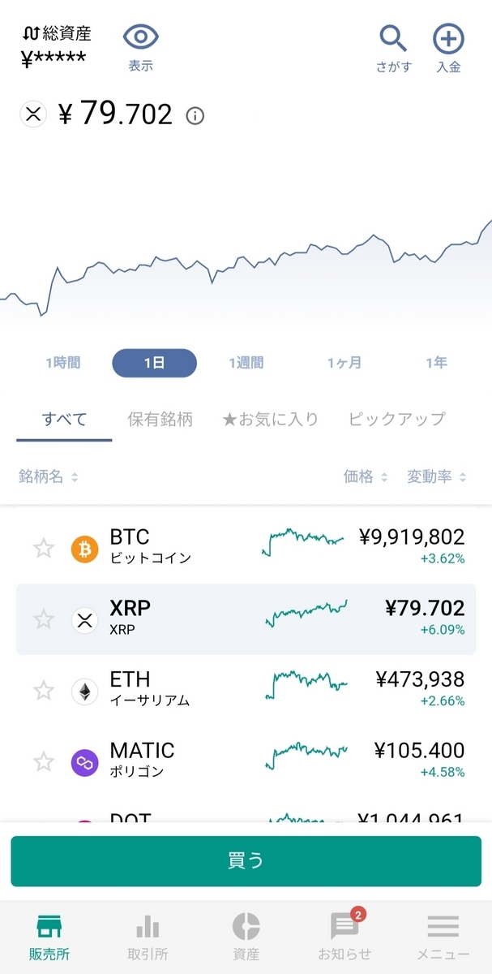Sort by 変動率 change rate
The height and width of the screenshot is (974, 492).
[x=437, y=477]
